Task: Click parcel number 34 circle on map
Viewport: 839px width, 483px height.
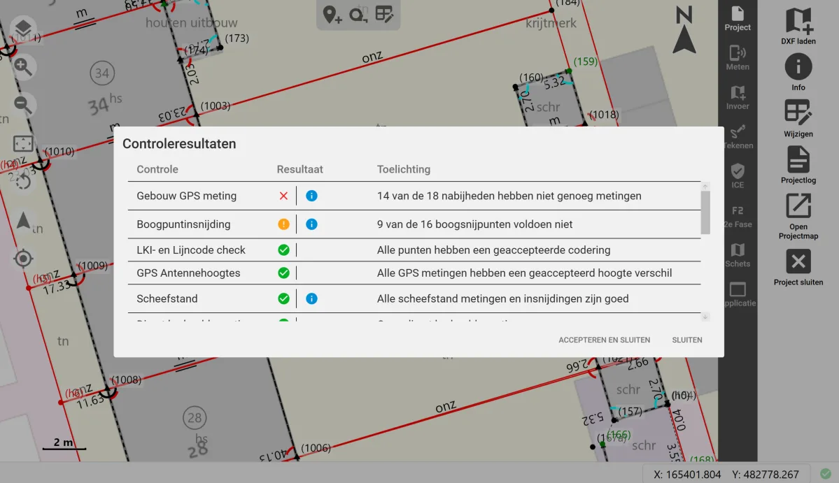Action: tap(102, 73)
